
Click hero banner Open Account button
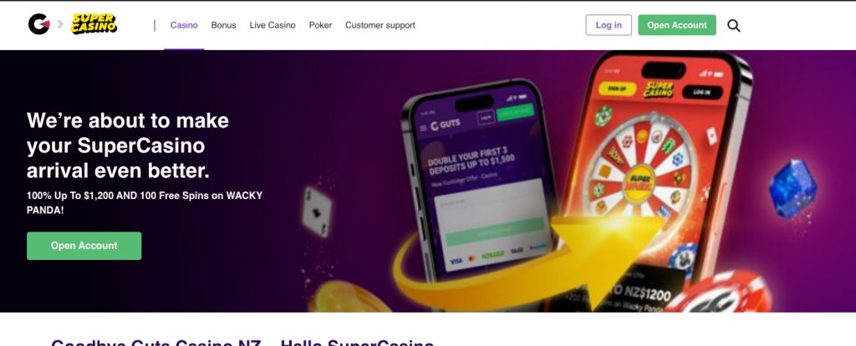(x=84, y=246)
